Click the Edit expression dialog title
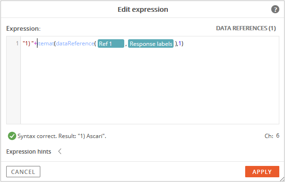 (143, 9)
